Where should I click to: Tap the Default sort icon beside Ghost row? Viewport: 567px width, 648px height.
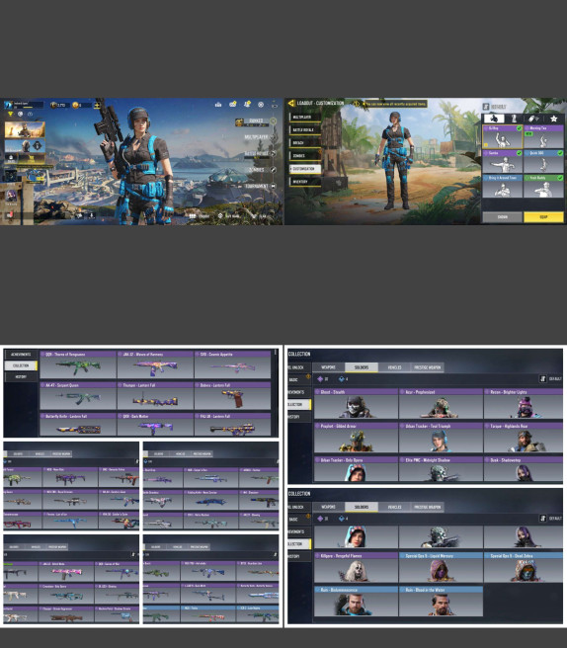pos(543,378)
